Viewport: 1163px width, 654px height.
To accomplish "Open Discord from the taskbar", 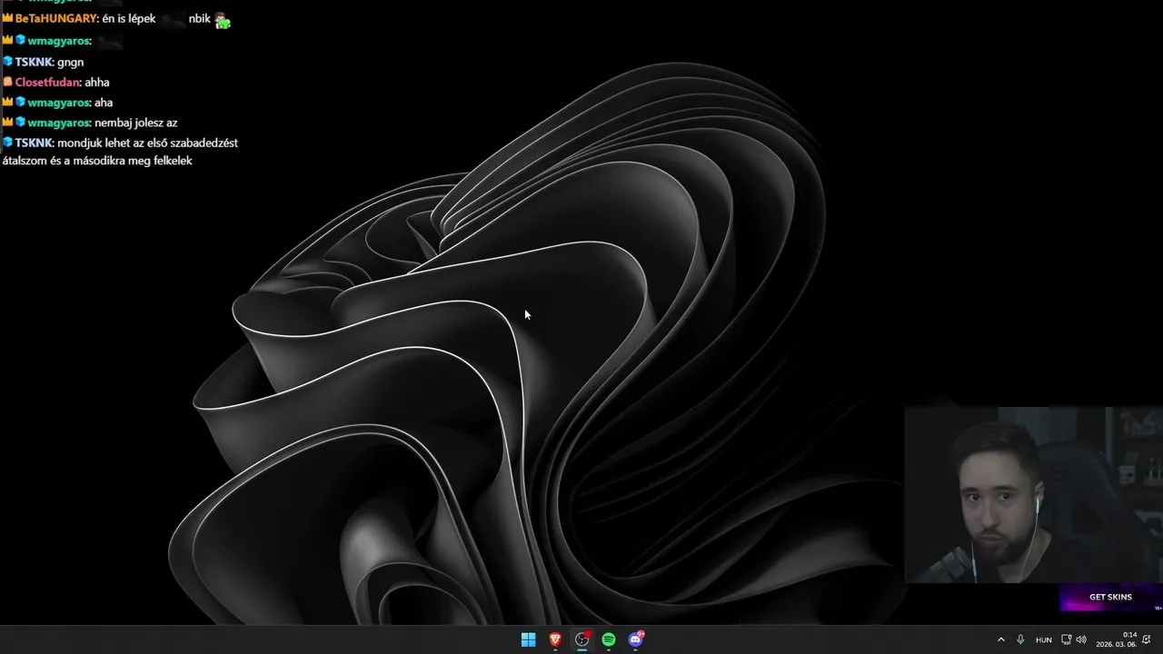I will tap(636, 639).
